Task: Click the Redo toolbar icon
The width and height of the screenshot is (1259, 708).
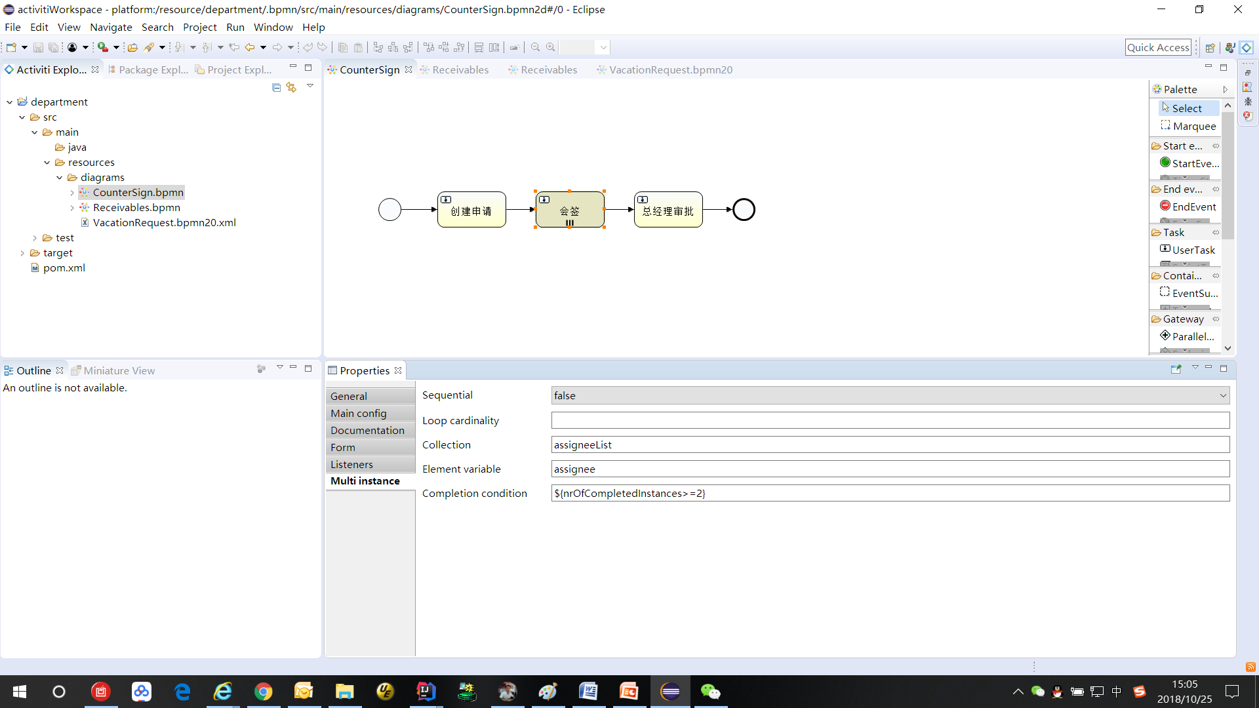Action: (x=322, y=47)
